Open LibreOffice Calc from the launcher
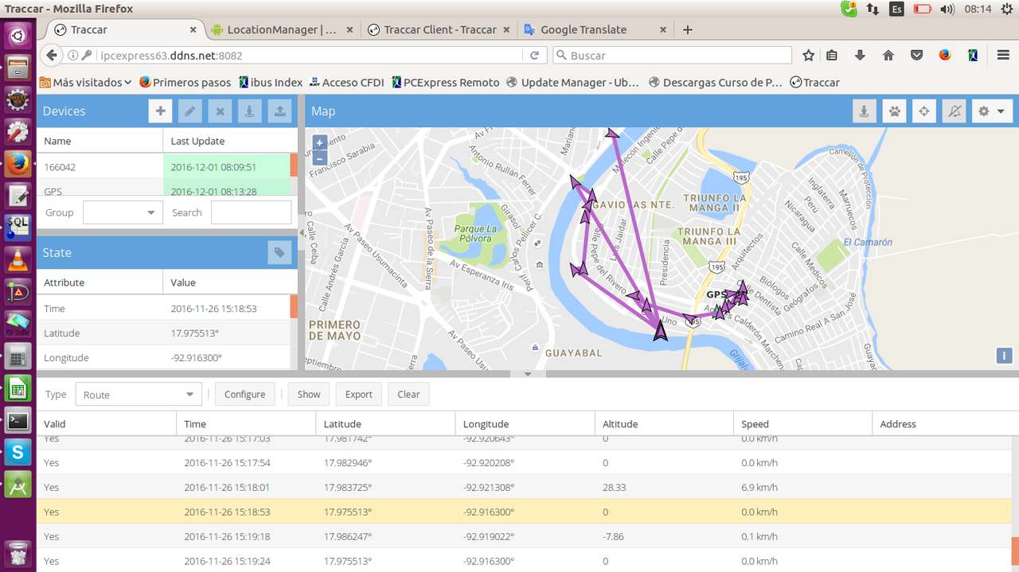 18,388
